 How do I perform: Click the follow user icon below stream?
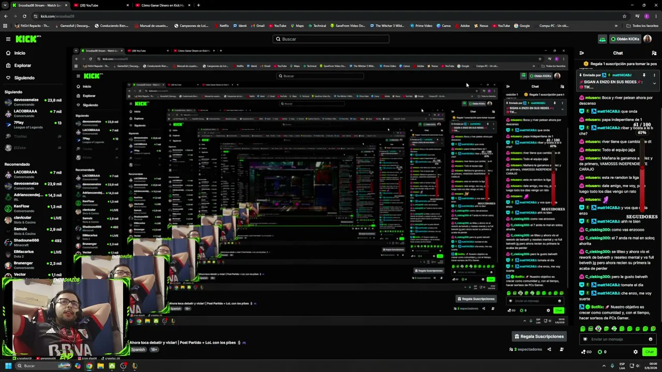[562, 349]
